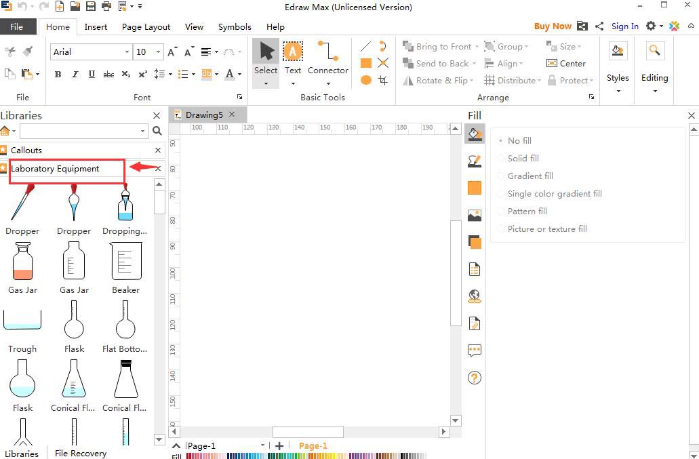Expand the Editing dropdown
The image size is (699, 459).
click(x=655, y=92)
